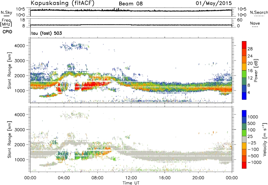The image size is (268, 185).
Task: Click the '1000' range label on the velocity panel
Action: coord(19,160)
